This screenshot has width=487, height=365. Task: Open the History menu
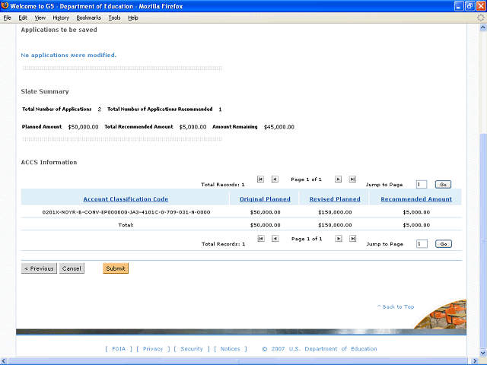(x=61, y=17)
